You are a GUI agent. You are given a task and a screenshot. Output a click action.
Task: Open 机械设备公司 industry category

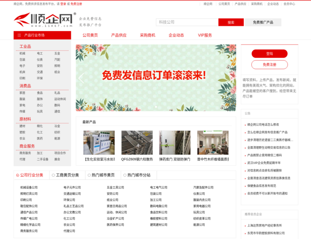29,187
